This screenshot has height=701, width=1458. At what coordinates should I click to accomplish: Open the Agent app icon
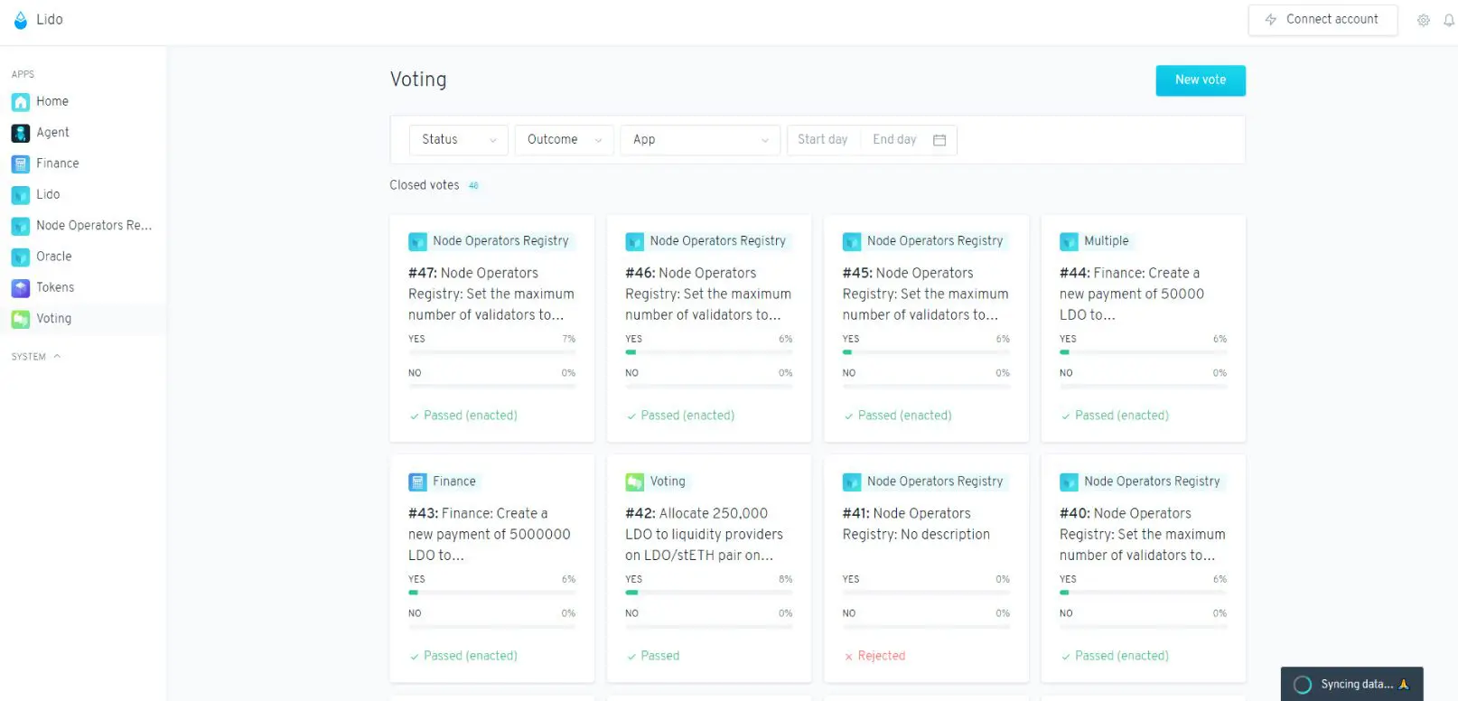pos(21,133)
